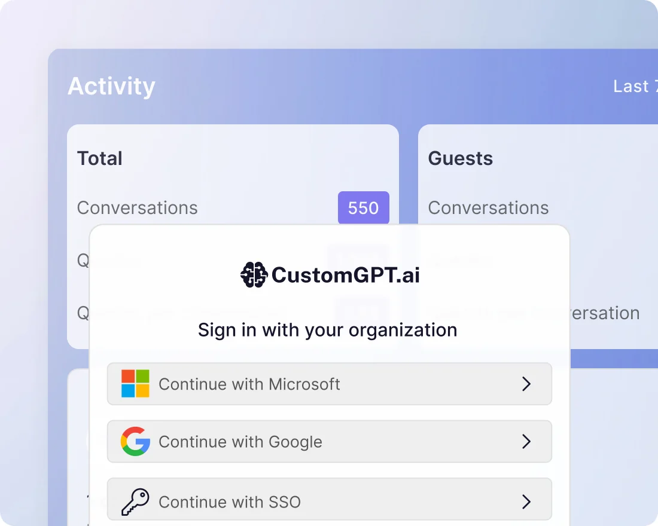Expand the Google sign-in chevron arrow

point(526,441)
